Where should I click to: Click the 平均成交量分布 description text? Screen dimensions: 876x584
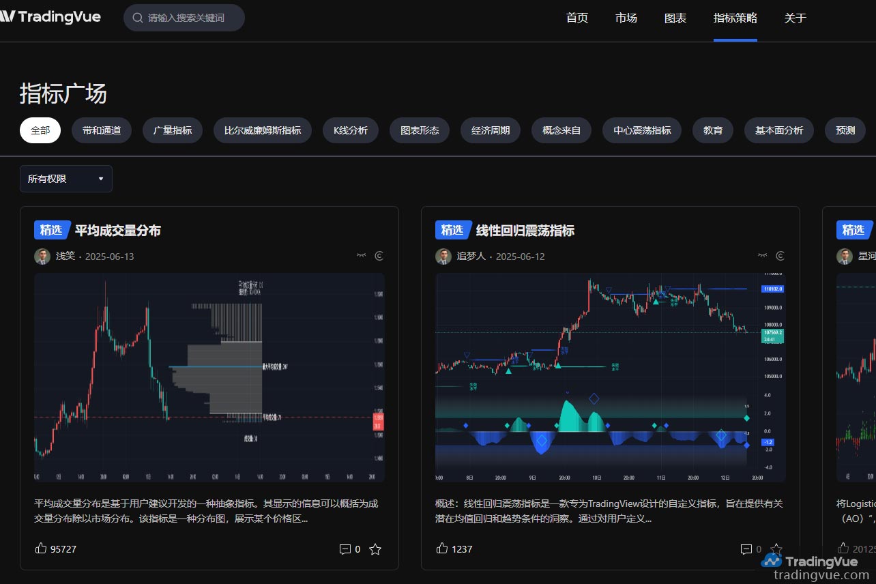(206, 511)
